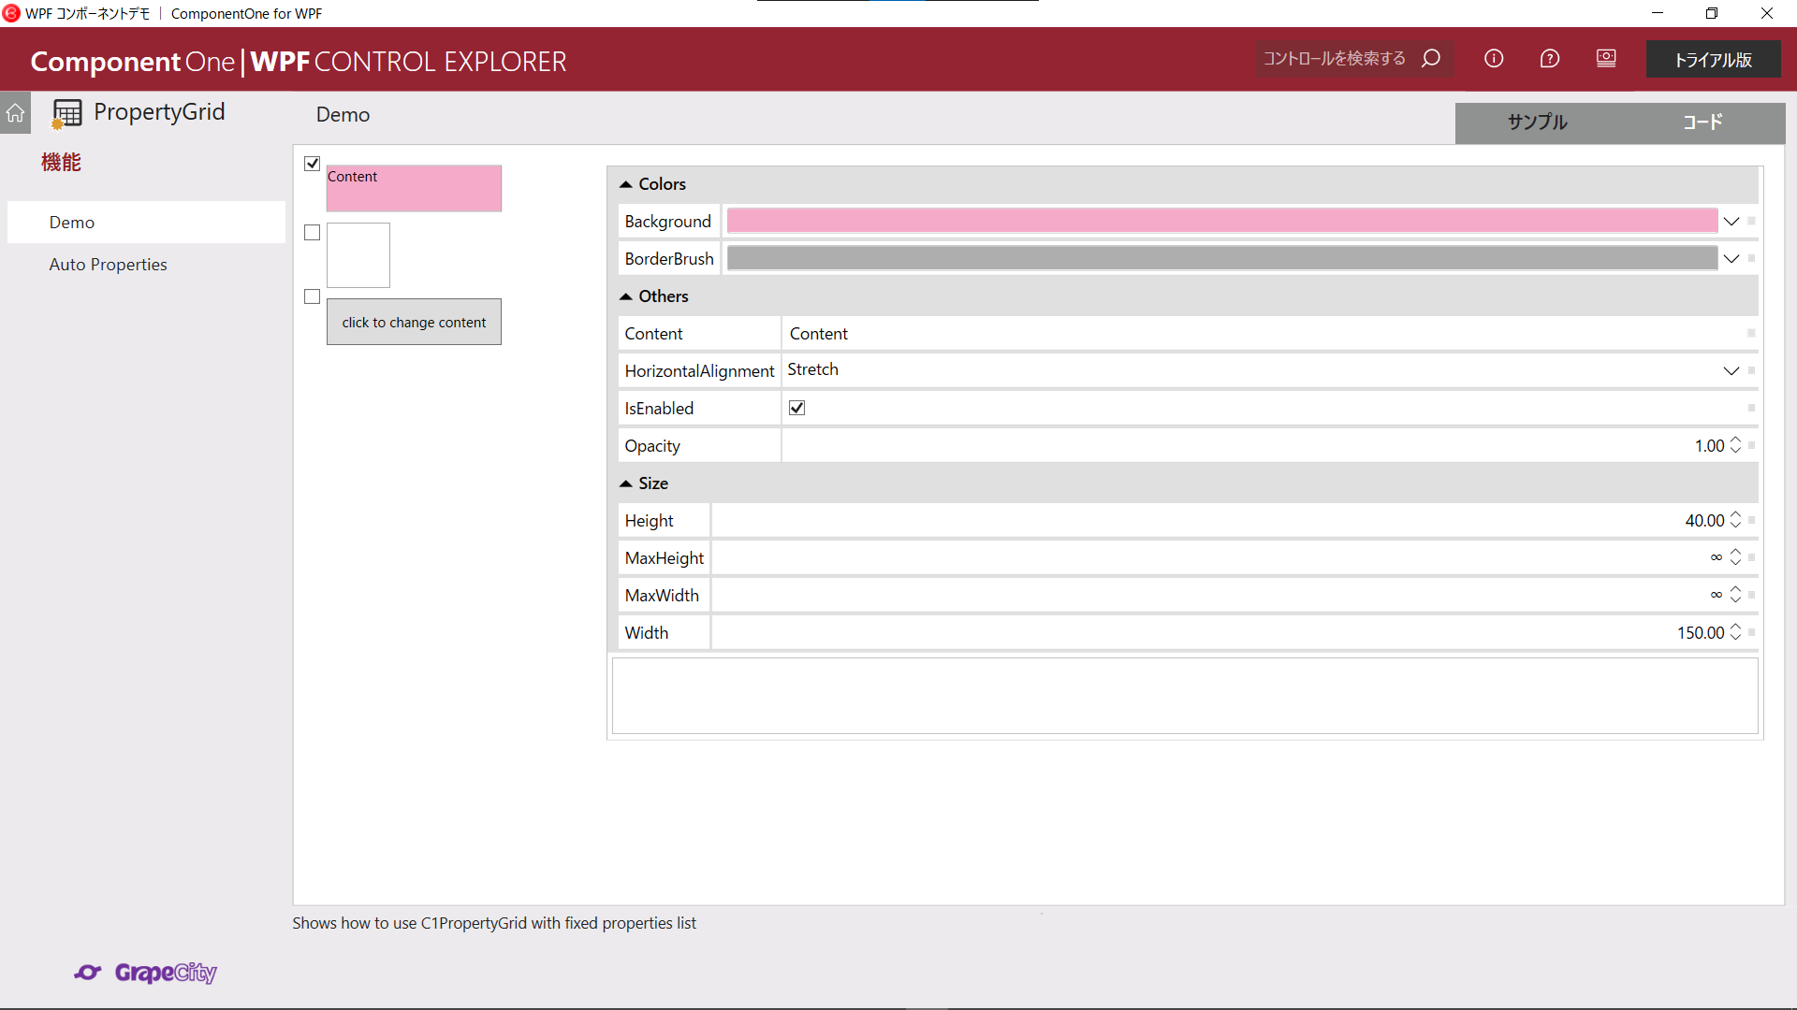Viewport: 1797px width, 1010px height.
Task: Click the Background property label
Action: (668, 222)
